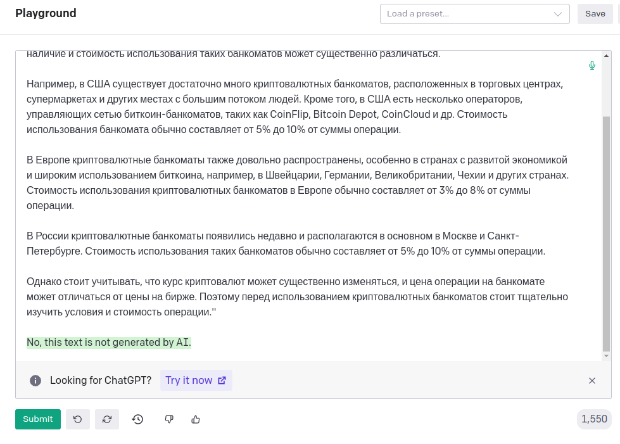Click the undo last icon beside Submit
620x444 pixels.
coord(77,419)
